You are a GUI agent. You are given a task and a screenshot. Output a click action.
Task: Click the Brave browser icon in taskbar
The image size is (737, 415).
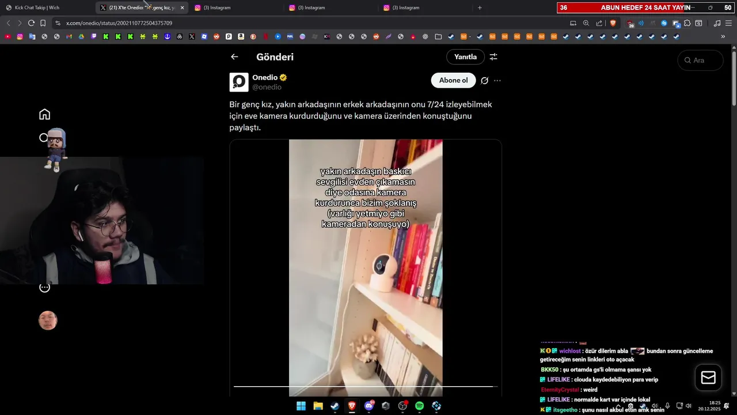(352, 406)
